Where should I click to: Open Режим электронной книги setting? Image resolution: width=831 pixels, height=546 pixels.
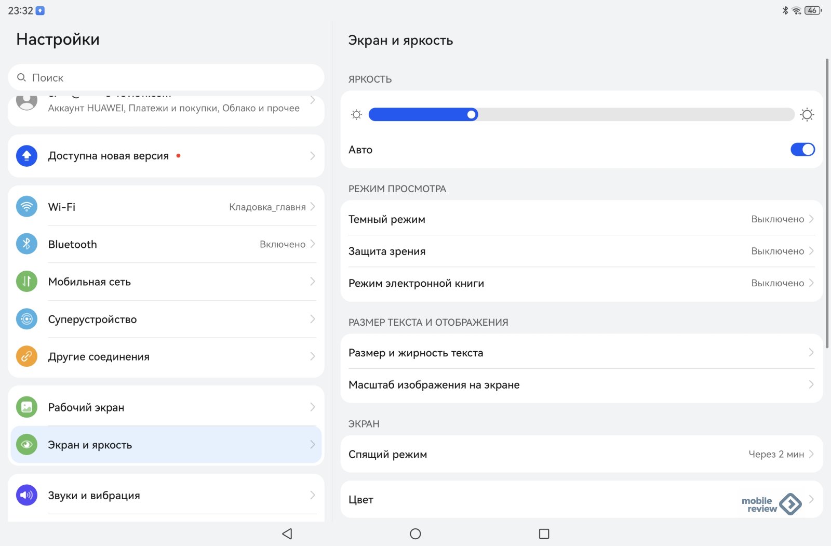[581, 284]
